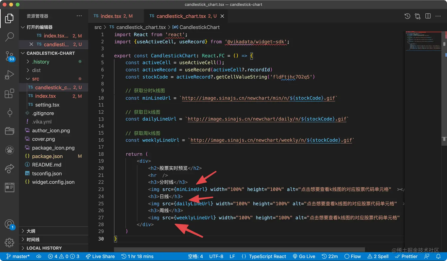The width and height of the screenshot is (447, 261).
Task: Open index.tsx under src folder
Action: pyautogui.click(x=54, y=96)
